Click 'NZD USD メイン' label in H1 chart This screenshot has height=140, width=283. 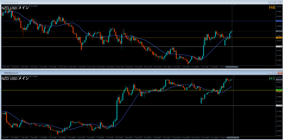[15, 79]
